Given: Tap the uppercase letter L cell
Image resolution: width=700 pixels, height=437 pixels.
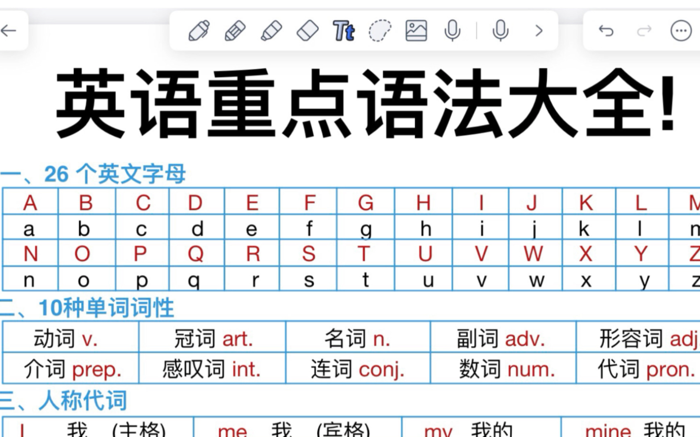Looking at the screenshot, I should [x=642, y=202].
